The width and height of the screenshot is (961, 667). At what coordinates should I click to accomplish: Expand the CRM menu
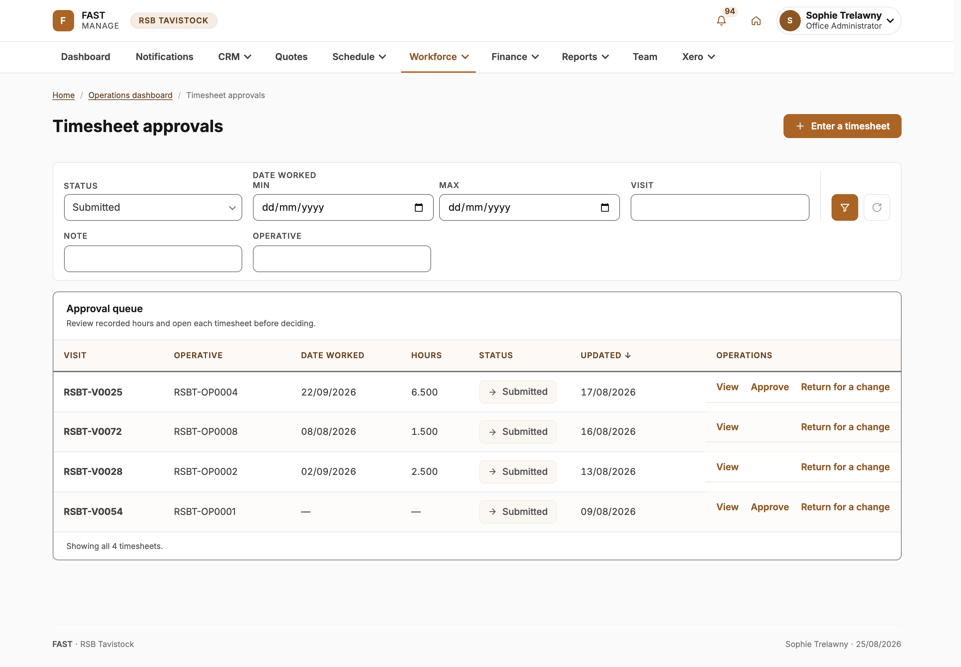(x=235, y=57)
